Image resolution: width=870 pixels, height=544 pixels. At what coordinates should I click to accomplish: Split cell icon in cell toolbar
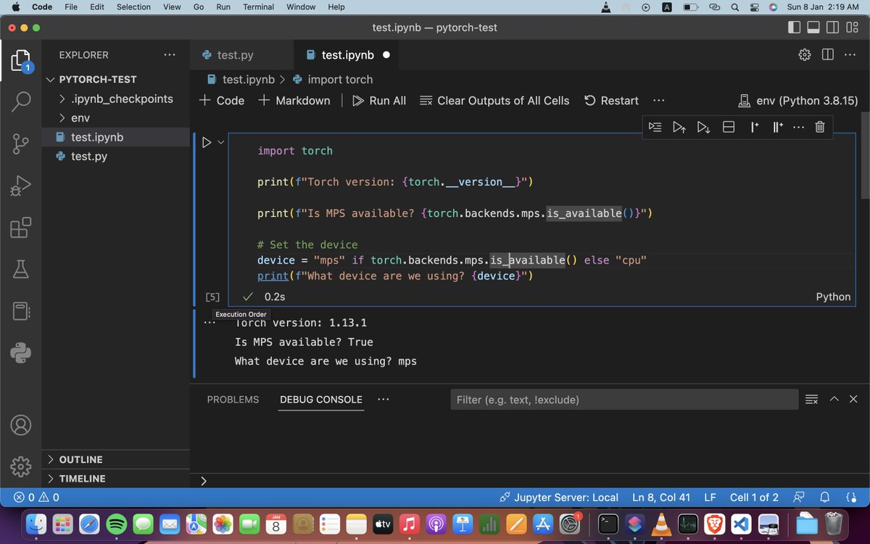coord(729,127)
